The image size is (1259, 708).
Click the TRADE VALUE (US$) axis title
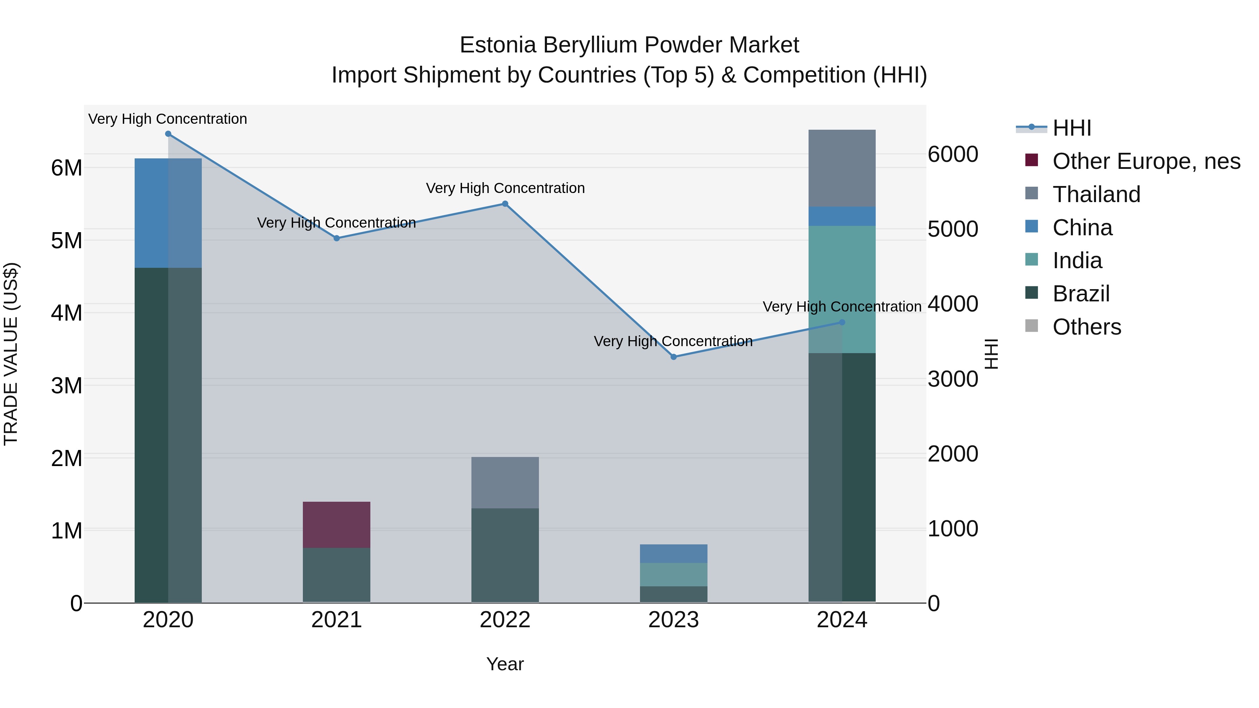(x=11, y=354)
